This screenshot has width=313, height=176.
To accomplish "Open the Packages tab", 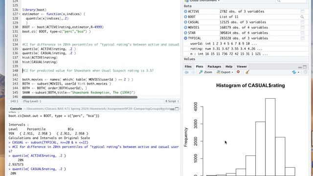I will coord(214,66).
